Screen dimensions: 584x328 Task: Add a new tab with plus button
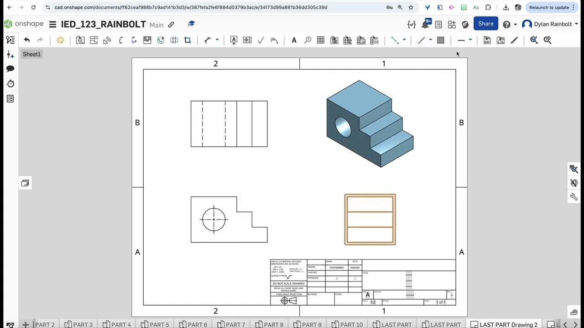click(x=26, y=324)
